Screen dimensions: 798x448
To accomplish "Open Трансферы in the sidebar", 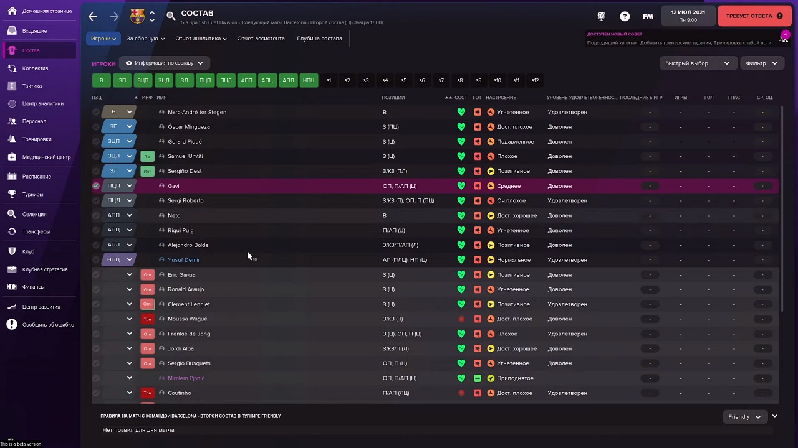I will pyautogui.click(x=36, y=232).
